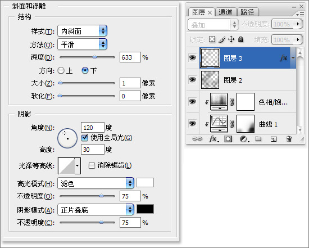Enable 消除锯齿 checkbox
The height and width of the screenshot is (248, 309).
click(x=92, y=165)
